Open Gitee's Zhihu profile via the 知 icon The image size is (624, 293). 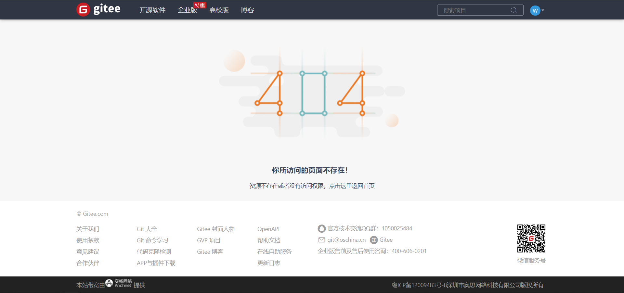point(373,240)
